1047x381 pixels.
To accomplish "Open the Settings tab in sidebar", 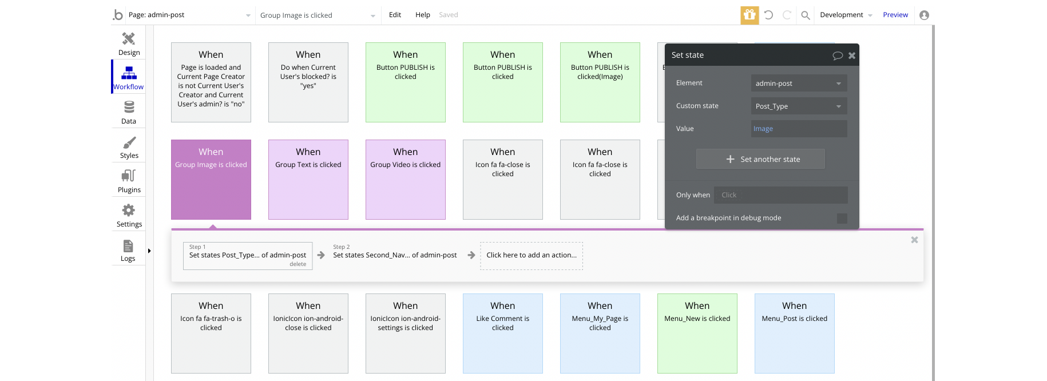I will point(129,215).
